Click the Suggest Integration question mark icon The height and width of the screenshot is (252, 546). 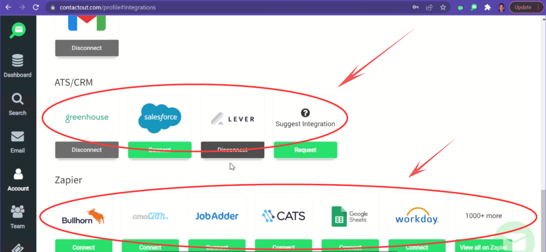[305, 113]
